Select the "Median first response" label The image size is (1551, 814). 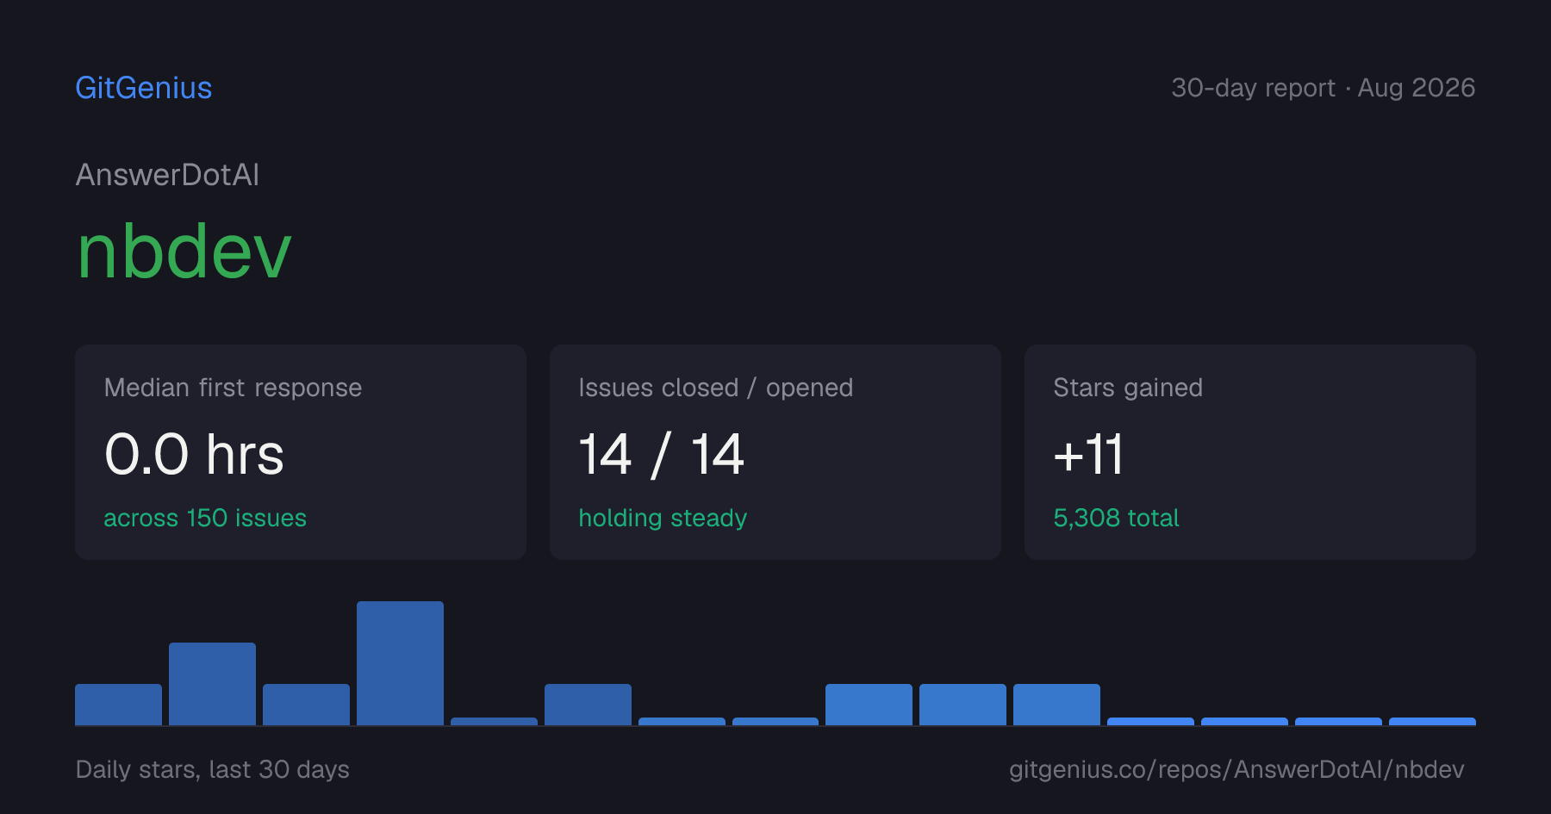pyautogui.click(x=233, y=388)
